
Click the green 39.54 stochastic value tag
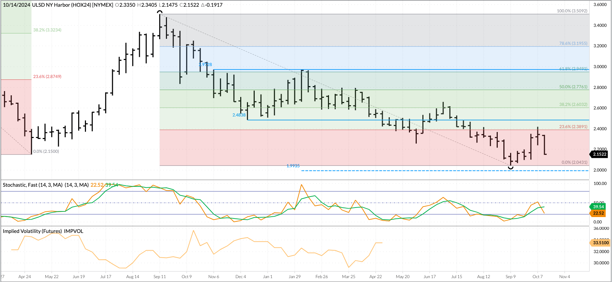tap(598, 207)
